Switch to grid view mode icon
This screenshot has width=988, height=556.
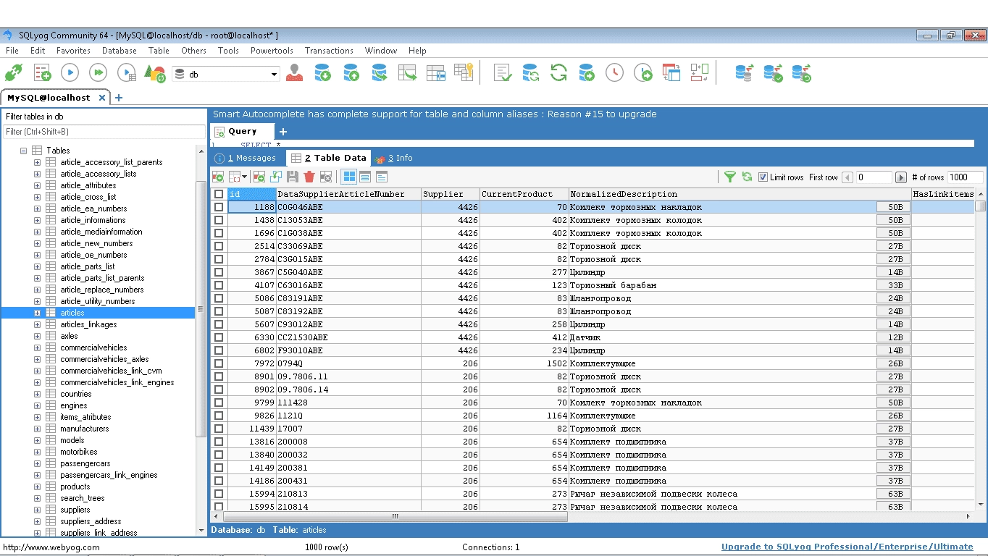(349, 177)
